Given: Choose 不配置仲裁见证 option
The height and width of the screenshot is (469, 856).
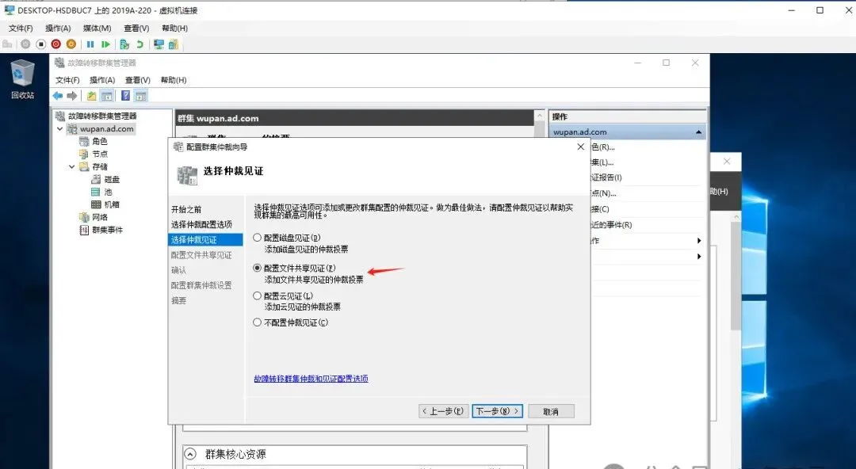Looking at the screenshot, I should tap(256, 322).
